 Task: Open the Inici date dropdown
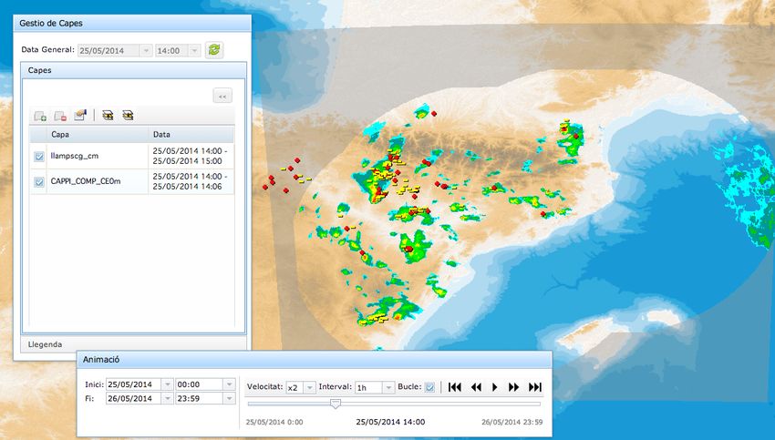point(167,384)
